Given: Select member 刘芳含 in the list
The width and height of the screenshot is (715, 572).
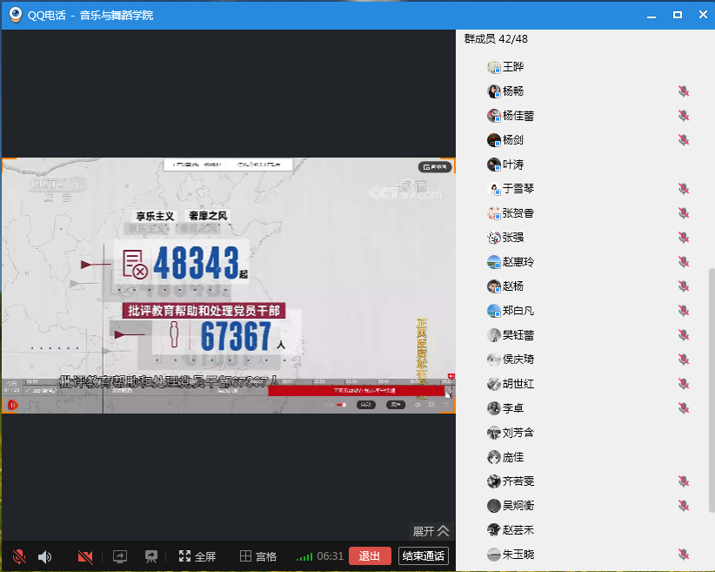Looking at the screenshot, I should (x=518, y=433).
